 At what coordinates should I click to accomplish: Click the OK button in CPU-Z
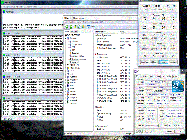[x=180, y=132]
